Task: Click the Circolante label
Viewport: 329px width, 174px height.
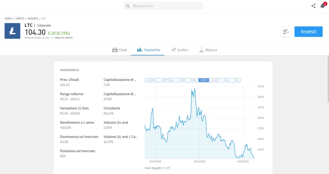Action: (x=112, y=108)
